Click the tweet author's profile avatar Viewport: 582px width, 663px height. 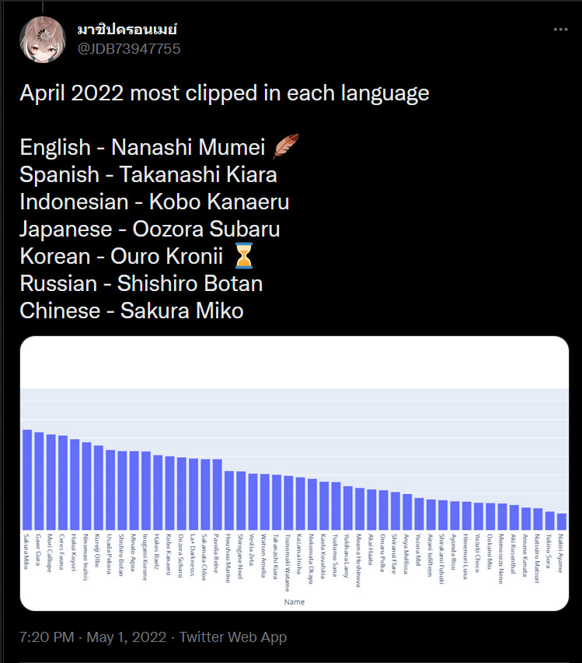pyautogui.click(x=43, y=40)
